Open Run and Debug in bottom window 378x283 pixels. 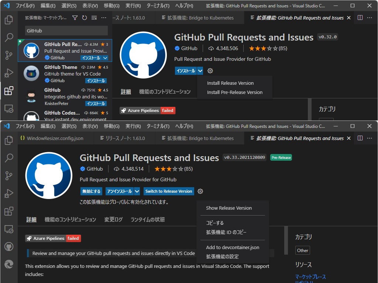tap(9, 193)
